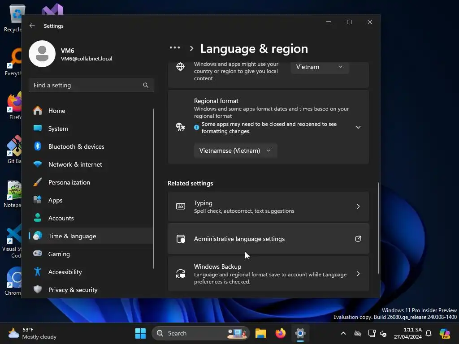
Task: Click the Network wifi icon in the sidebar
Action: (38, 164)
